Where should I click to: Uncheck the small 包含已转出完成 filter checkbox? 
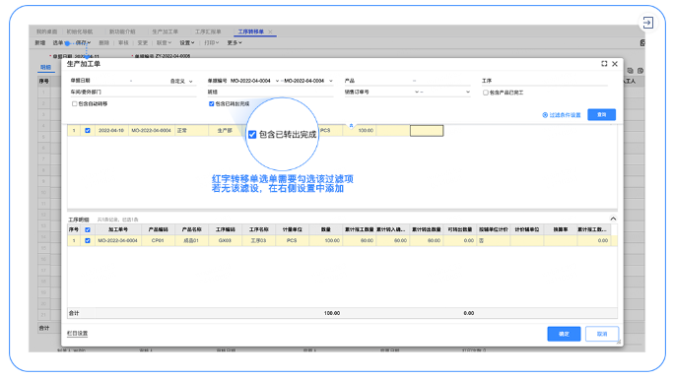[x=211, y=103]
